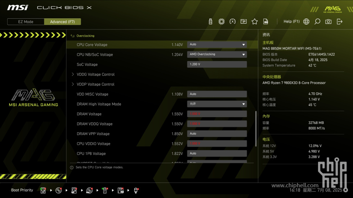Open the speedometer hardware monitor icon
The image size is (353, 198).
click(x=233, y=22)
